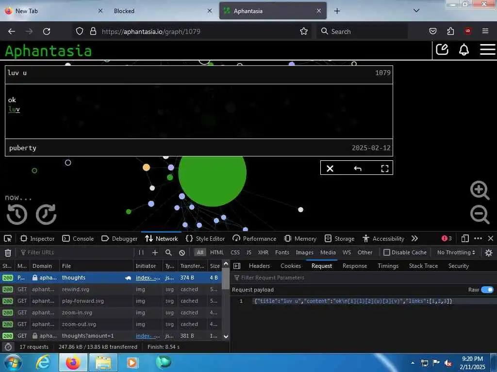Open the Headers tab
Screen dimensions: 497x372
(259, 266)
